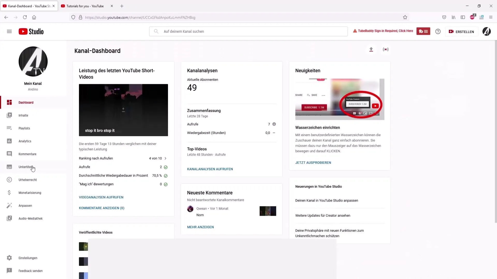The image size is (497, 279).
Task: Select the Playlists menu item
Action: (x=24, y=128)
